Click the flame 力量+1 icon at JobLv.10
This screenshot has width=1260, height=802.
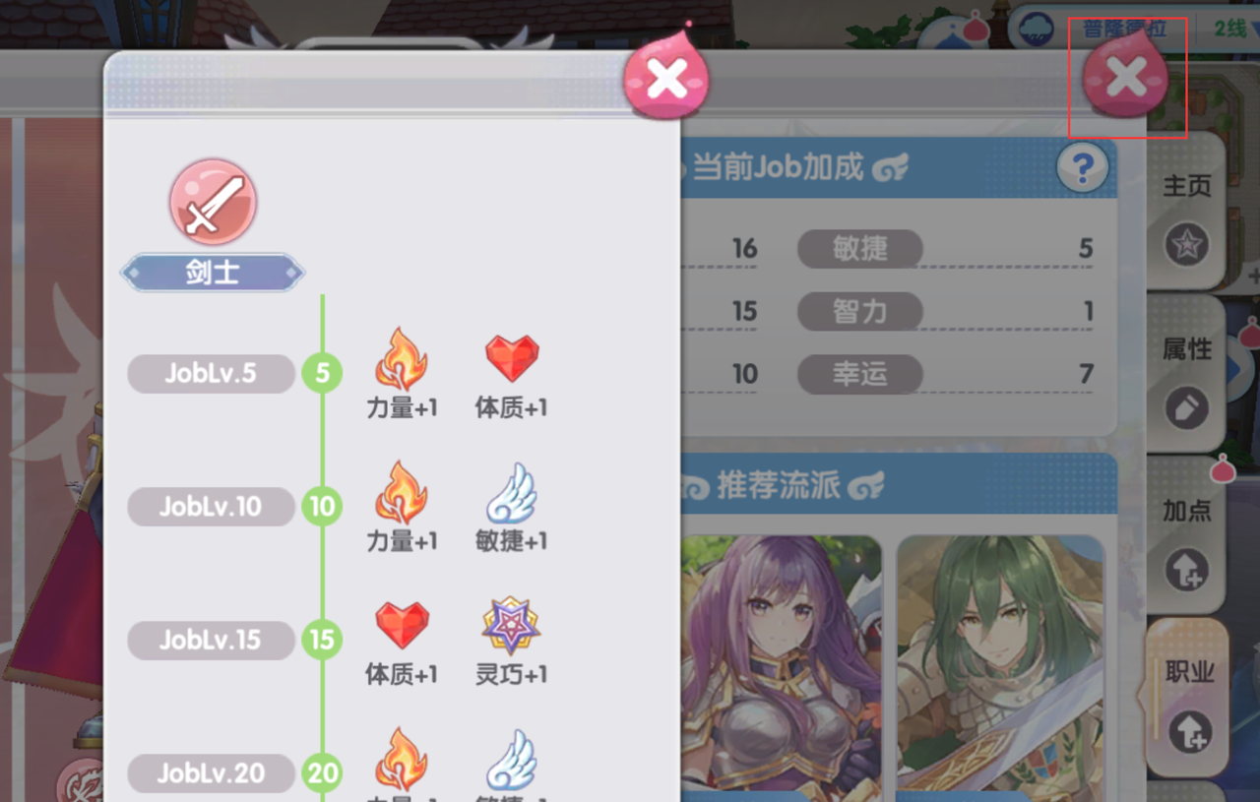(x=401, y=493)
